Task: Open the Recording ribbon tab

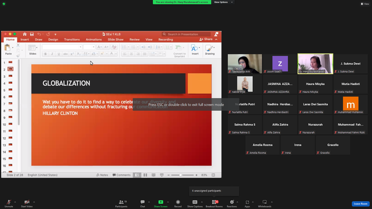Action: [166, 39]
